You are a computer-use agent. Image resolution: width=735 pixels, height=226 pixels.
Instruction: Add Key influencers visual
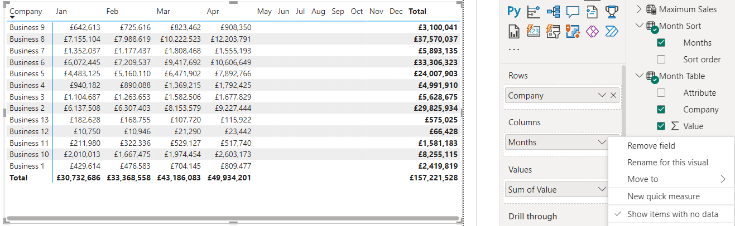(x=534, y=11)
